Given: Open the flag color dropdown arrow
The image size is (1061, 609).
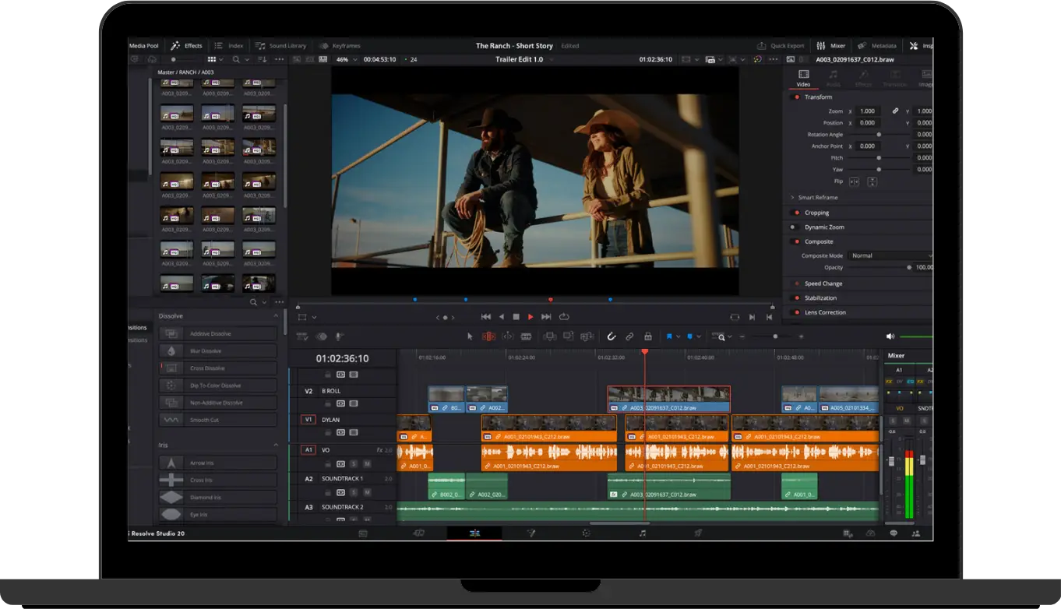Looking at the screenshot, I should 678,336.
